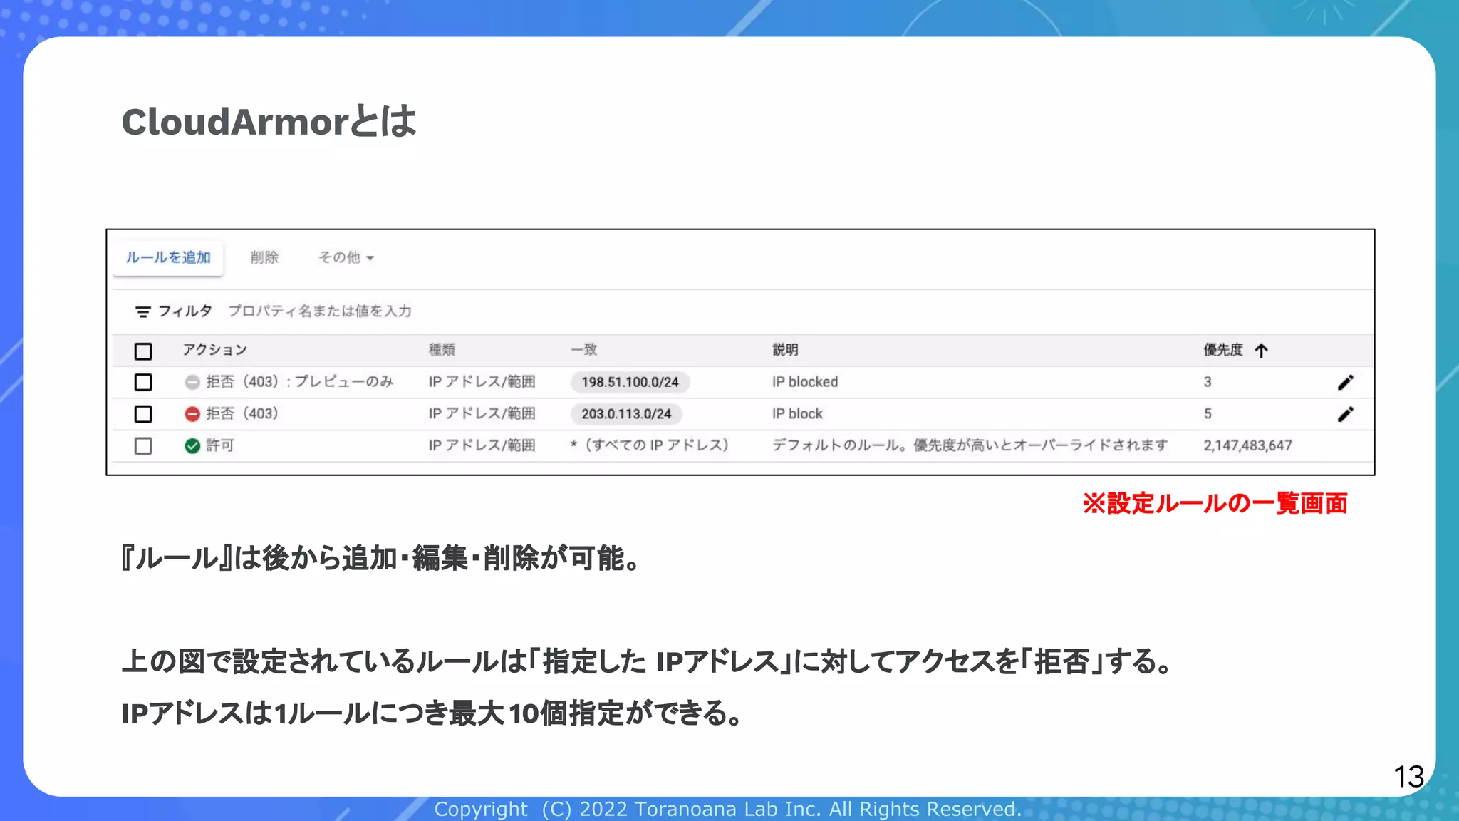
Task: Click the gray preview-deny status icon
Action: pyautogui.click(x=192, y=383)
